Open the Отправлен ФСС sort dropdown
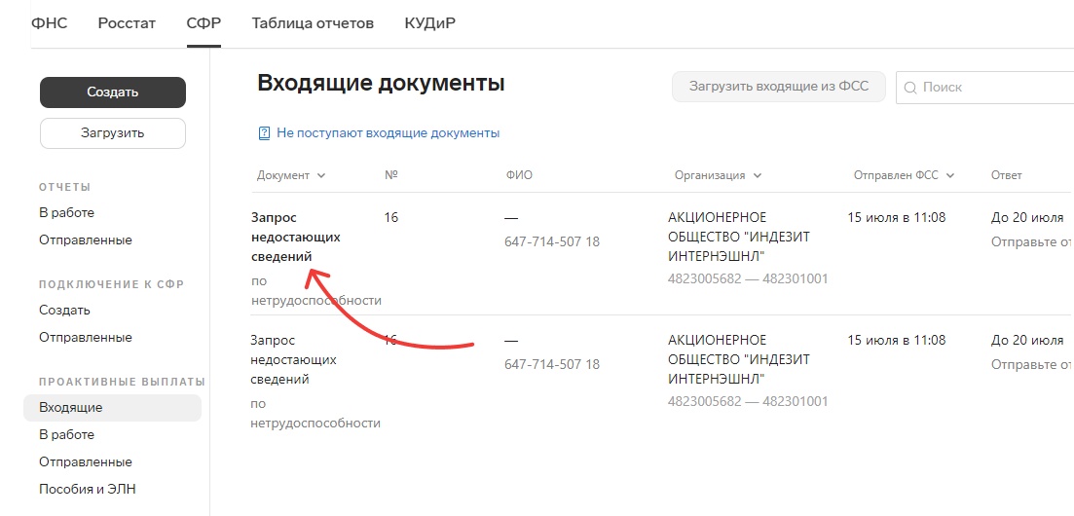 pos(905,175)
